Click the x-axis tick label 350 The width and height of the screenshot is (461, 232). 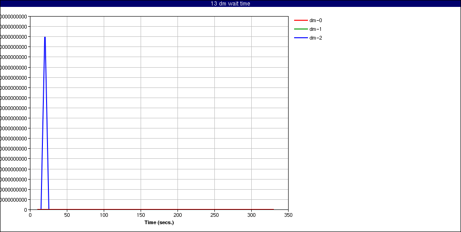[289, 215]
